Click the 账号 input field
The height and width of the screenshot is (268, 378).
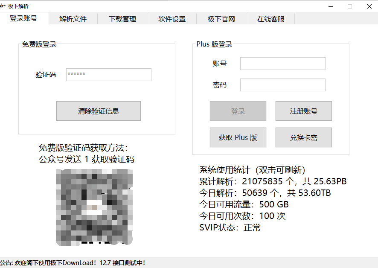tap(283, 64)
